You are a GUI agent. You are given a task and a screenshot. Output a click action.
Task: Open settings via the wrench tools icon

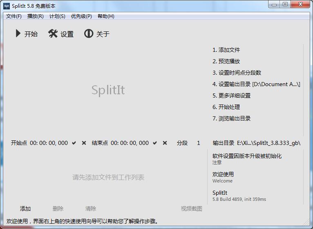tap(53, 33)
